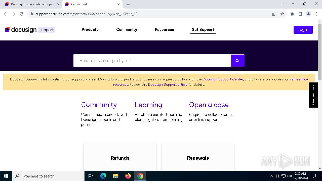Open the volume speaker tray icon
This screenshot has width=322, height=181.
pos(290,176)
